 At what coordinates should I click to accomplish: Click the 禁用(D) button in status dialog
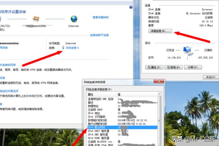click(174, 67)
